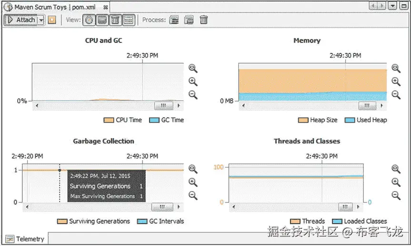Toggle the Garbage Collection view button

(115, 20)
